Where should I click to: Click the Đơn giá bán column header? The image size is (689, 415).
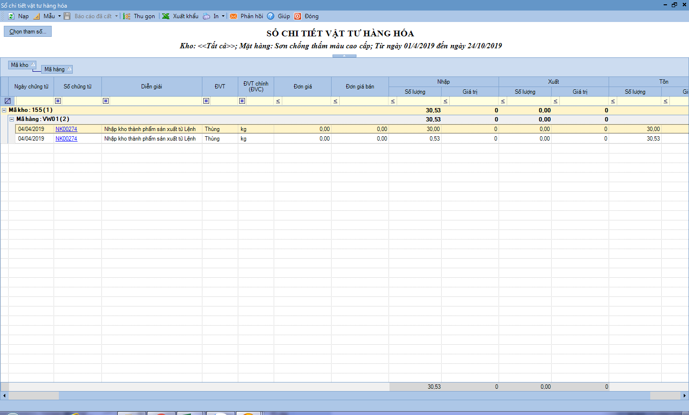pyautogui.click(x=360, y=87)
